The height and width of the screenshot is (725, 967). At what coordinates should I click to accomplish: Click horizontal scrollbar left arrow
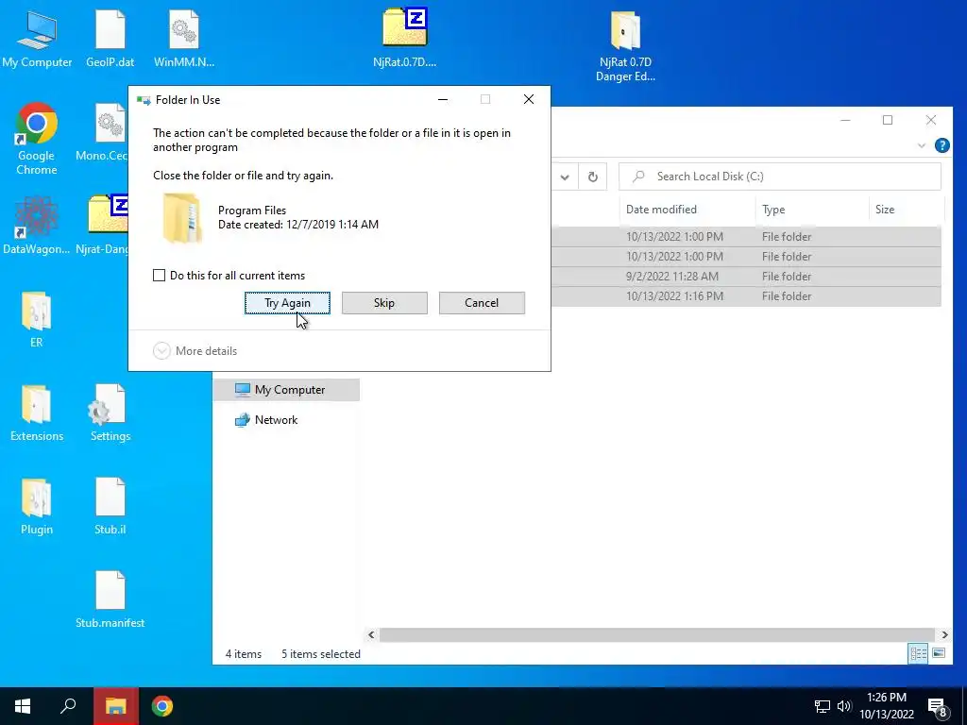371,634
